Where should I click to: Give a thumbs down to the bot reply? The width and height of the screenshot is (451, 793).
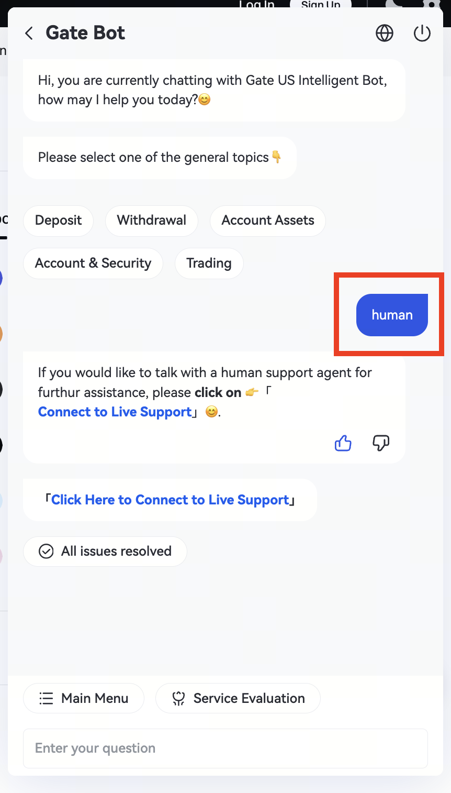pyautogui.click(x=381, y=443)
